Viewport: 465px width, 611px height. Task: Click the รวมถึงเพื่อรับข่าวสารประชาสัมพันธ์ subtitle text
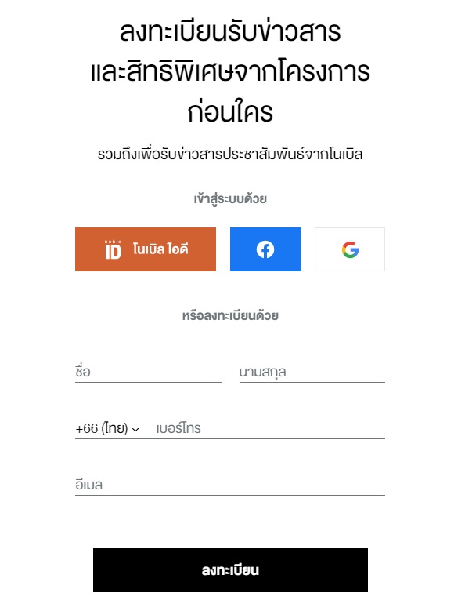[x=230, y=155]
